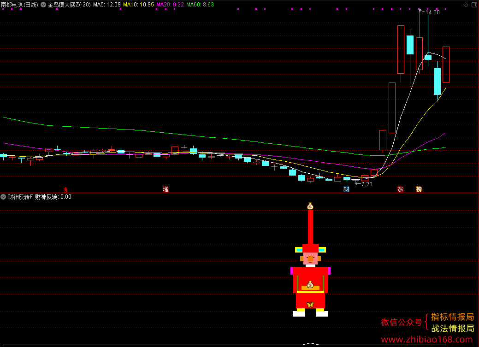Open the 榜 event marker on timeline
The height and width of the screenshot is (347, 479).
point(419,189)
